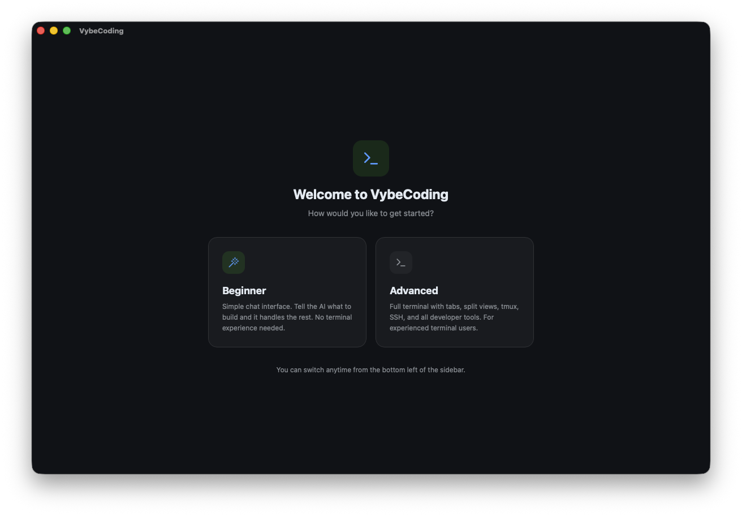Click the magic wand icon on Beginner card
The image size is (742, 516).
click(234, 263)
